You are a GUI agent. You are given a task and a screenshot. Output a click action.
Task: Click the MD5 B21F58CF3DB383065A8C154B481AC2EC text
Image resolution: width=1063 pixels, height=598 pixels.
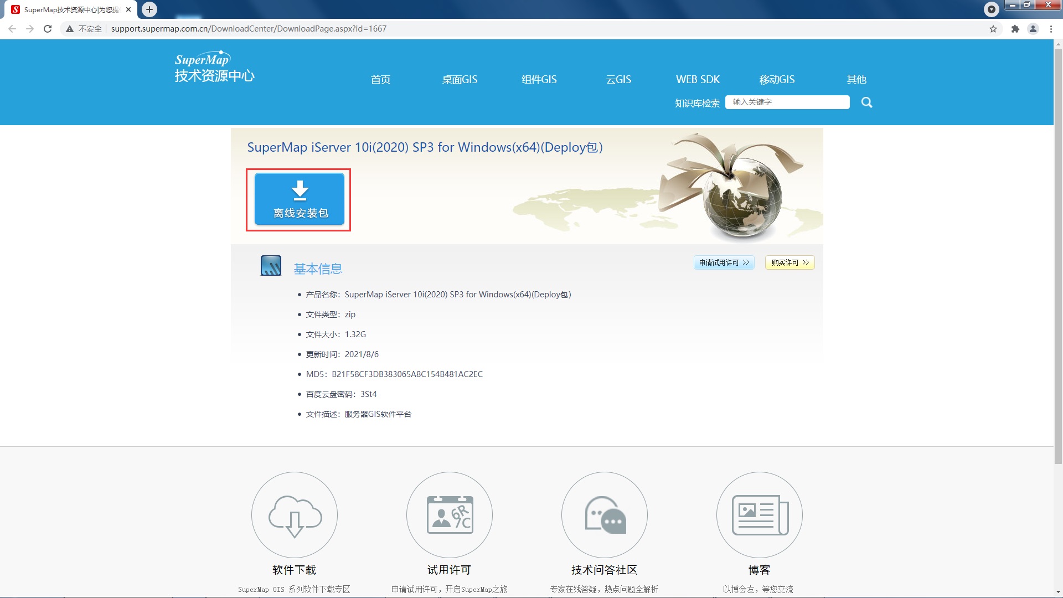click(x=394, y=374)
